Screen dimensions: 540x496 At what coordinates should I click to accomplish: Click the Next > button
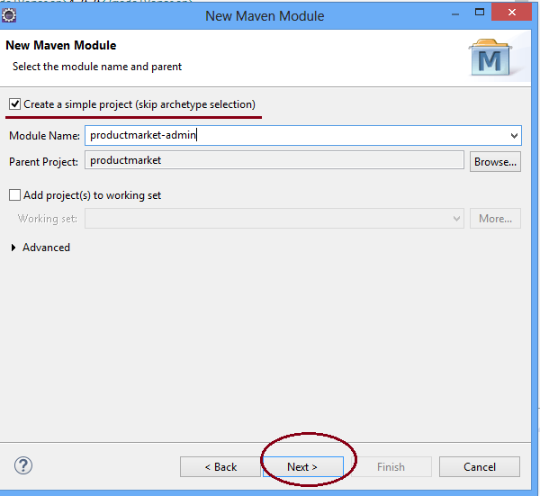click(303, 467)
